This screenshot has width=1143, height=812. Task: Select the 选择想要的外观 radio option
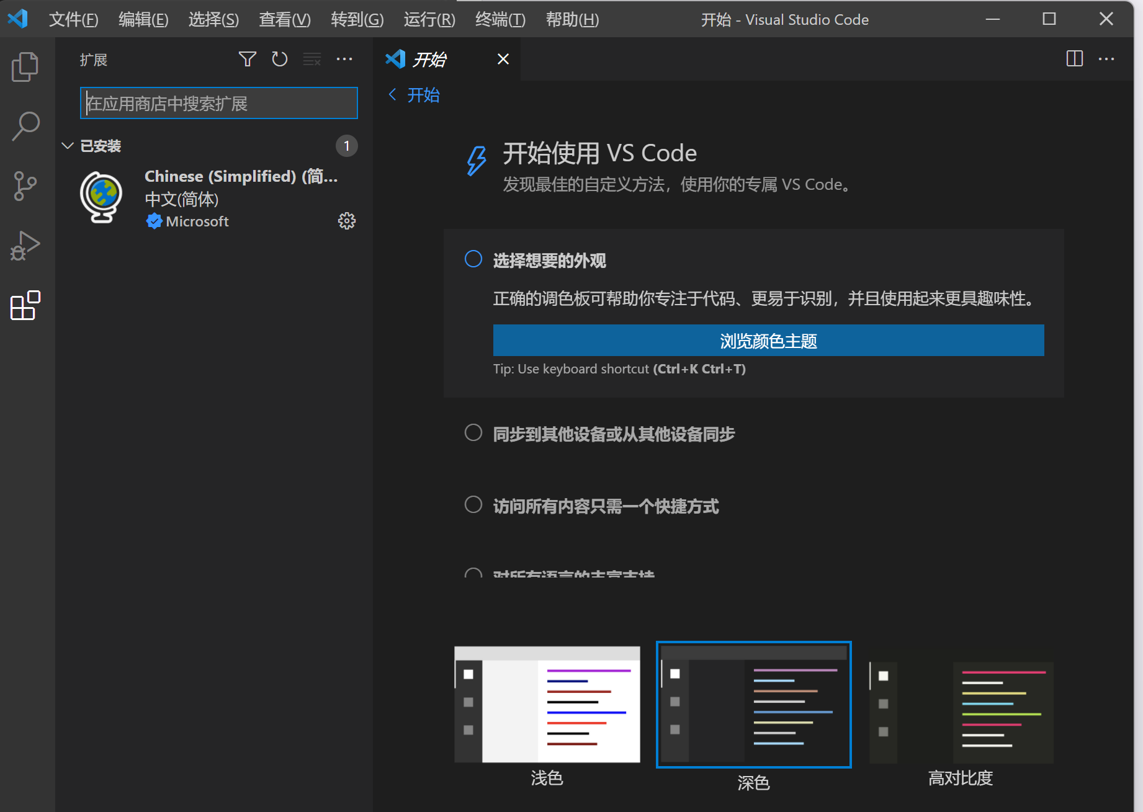click(473, 259)
